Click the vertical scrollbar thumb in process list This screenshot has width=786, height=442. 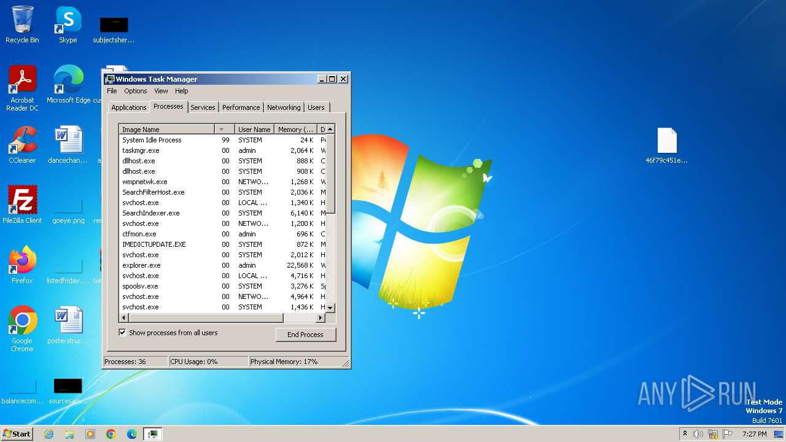[x=330, y=174]
